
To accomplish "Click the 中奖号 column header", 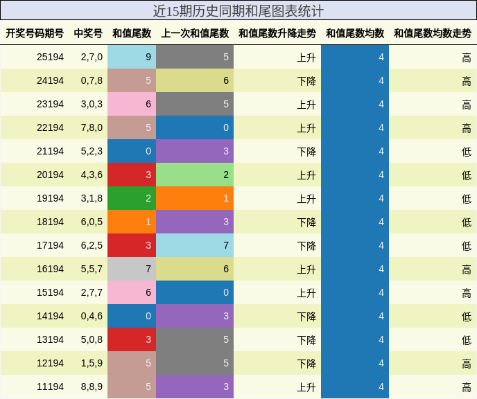I will point(88,33).
